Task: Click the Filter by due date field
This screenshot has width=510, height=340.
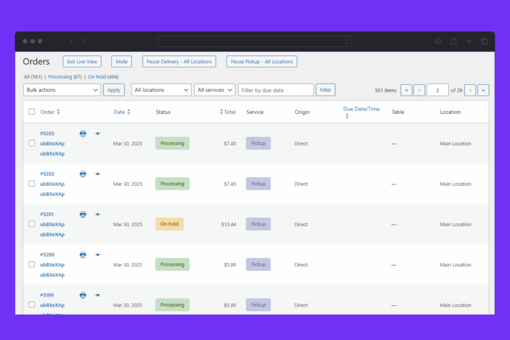Action: [276, 90]
